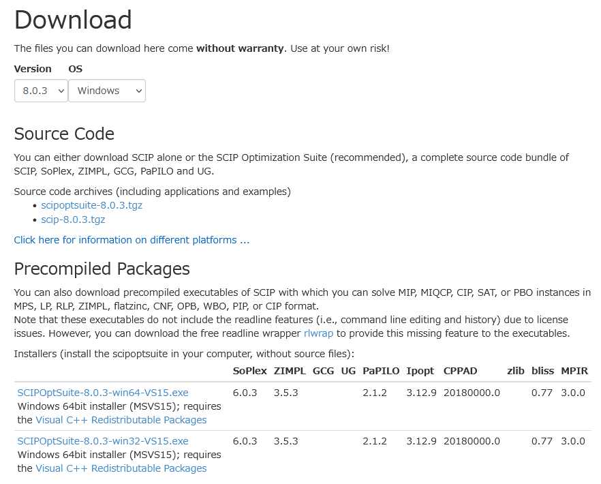Image resolution: width=601 pixels, height=484 pixels.
Task: Click the PaPILO column header
Action: [x=381, y=371]
